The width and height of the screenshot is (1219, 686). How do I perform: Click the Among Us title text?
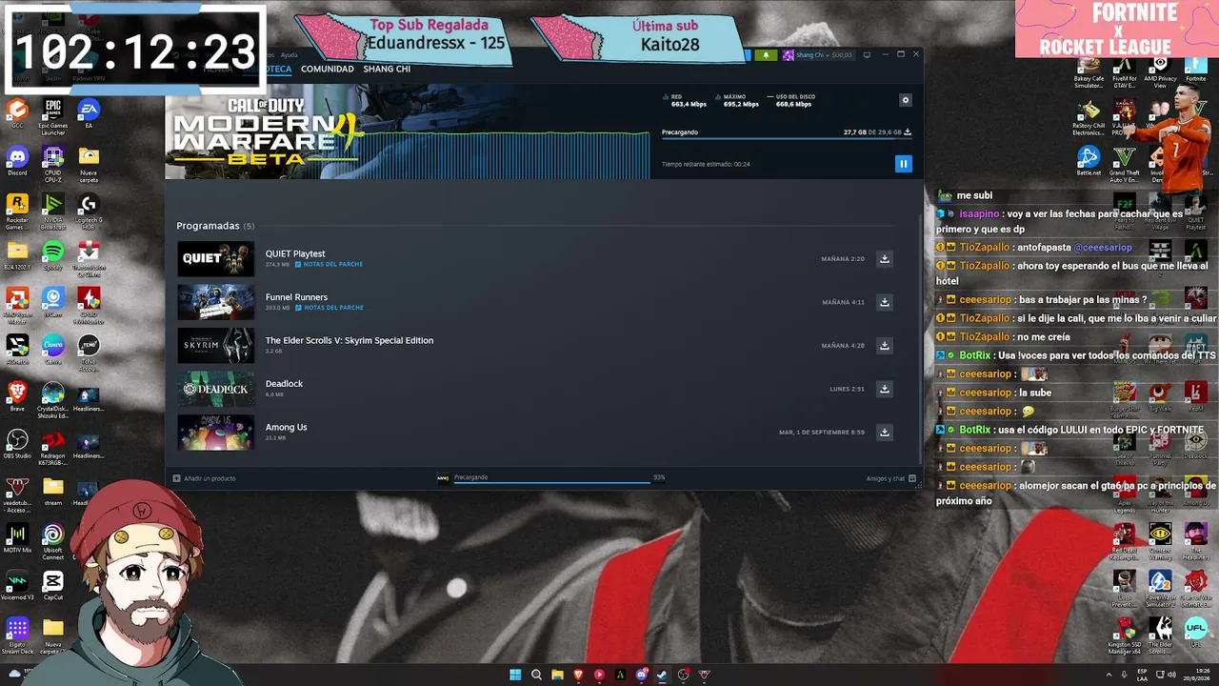286,427
